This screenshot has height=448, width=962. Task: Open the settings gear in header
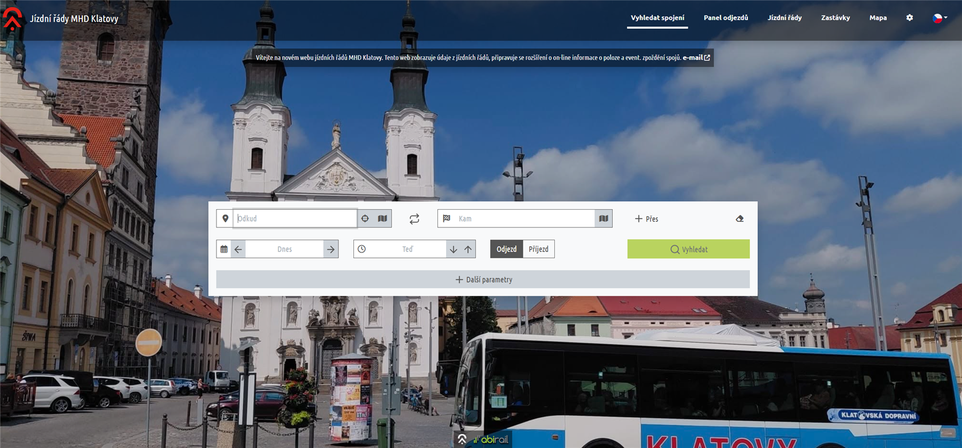(x=909, y=18)
